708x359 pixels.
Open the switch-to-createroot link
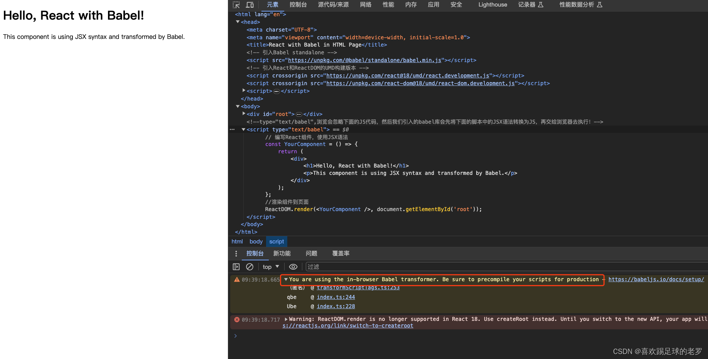(348, 325)
